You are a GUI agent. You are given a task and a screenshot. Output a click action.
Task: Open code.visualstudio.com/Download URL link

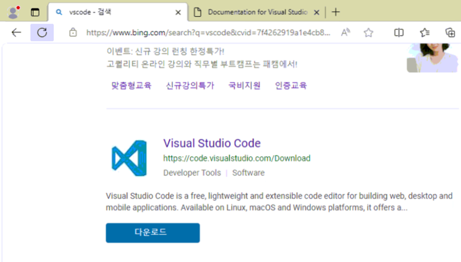tap(237, 158)
